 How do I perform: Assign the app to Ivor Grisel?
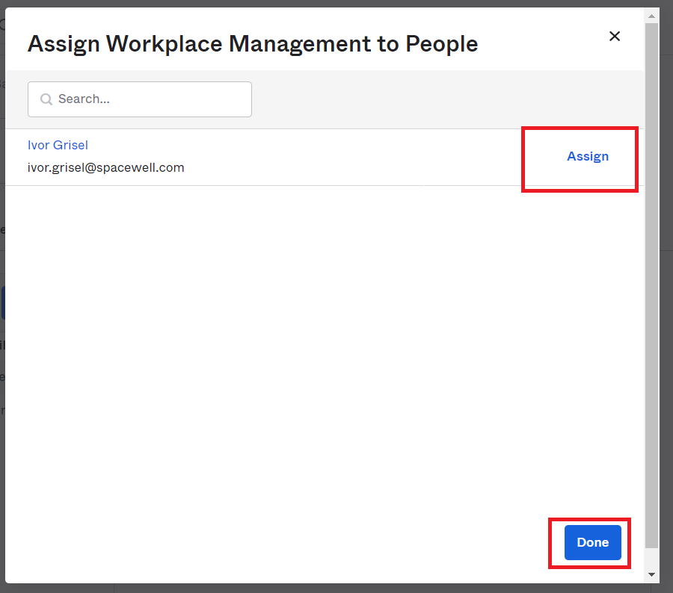(x=588, y=156)
